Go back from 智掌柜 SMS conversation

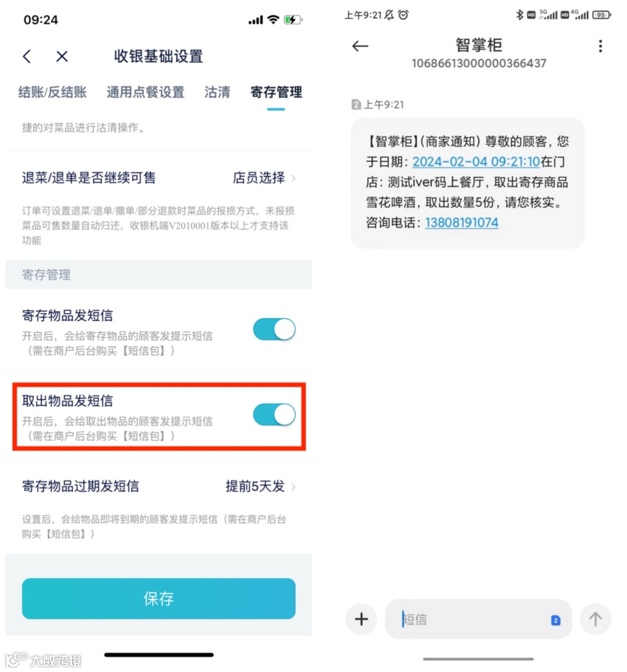pos(360,46)
